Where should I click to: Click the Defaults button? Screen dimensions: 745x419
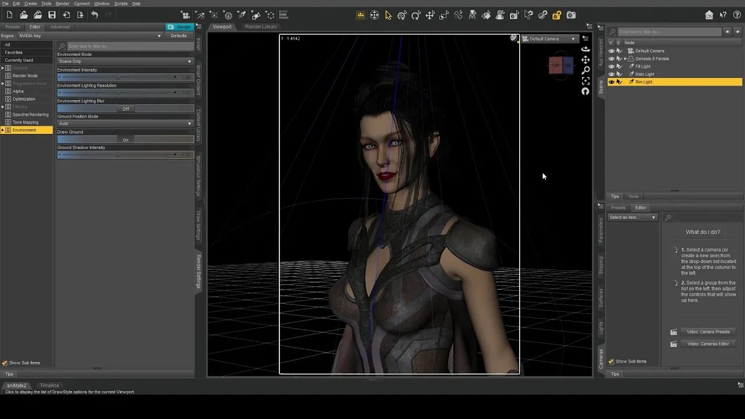[x=179, y=35]
